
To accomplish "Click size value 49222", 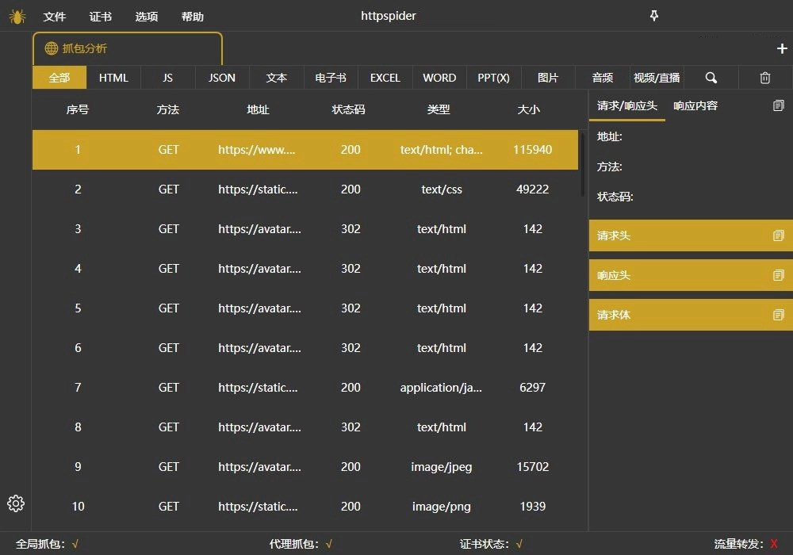I will pos(533,189).
